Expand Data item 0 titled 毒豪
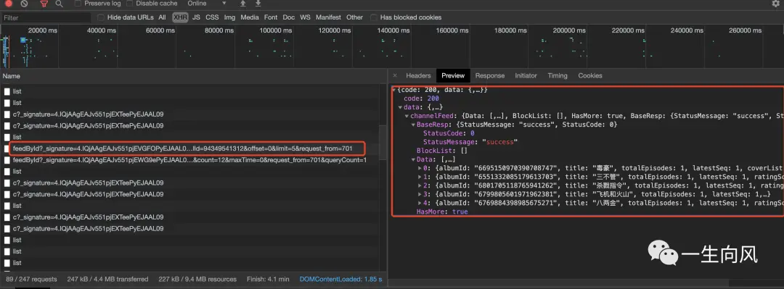Viewport: 784px width, 289px height. pyautogui.click(x=420, y=168)
